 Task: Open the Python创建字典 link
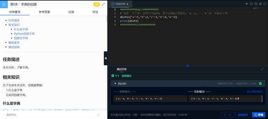click(x=24, y=34)
